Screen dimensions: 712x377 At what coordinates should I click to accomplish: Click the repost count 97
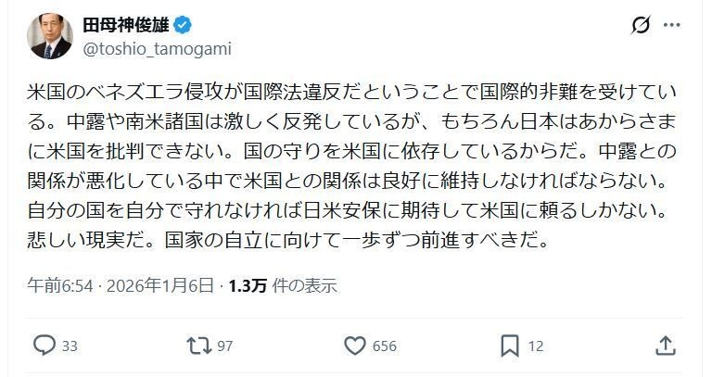pos(223,346)
